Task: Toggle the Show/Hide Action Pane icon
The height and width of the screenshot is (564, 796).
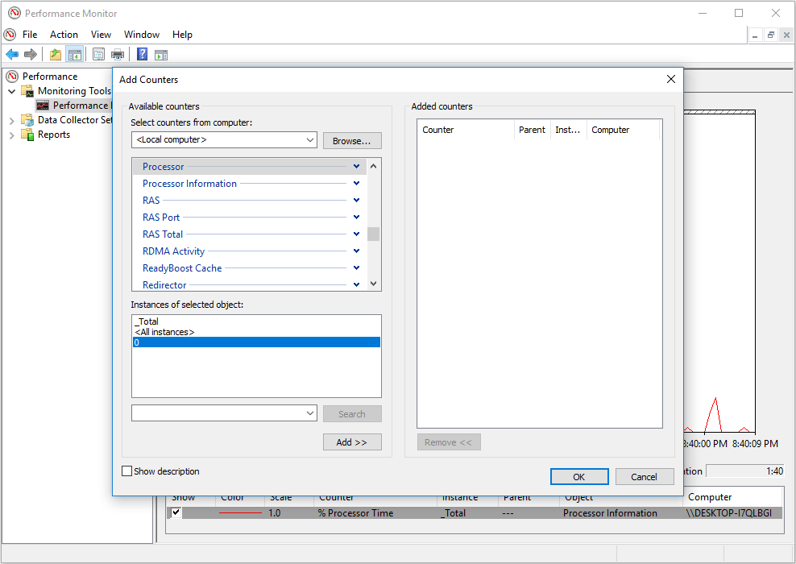Action: point(161,55)
